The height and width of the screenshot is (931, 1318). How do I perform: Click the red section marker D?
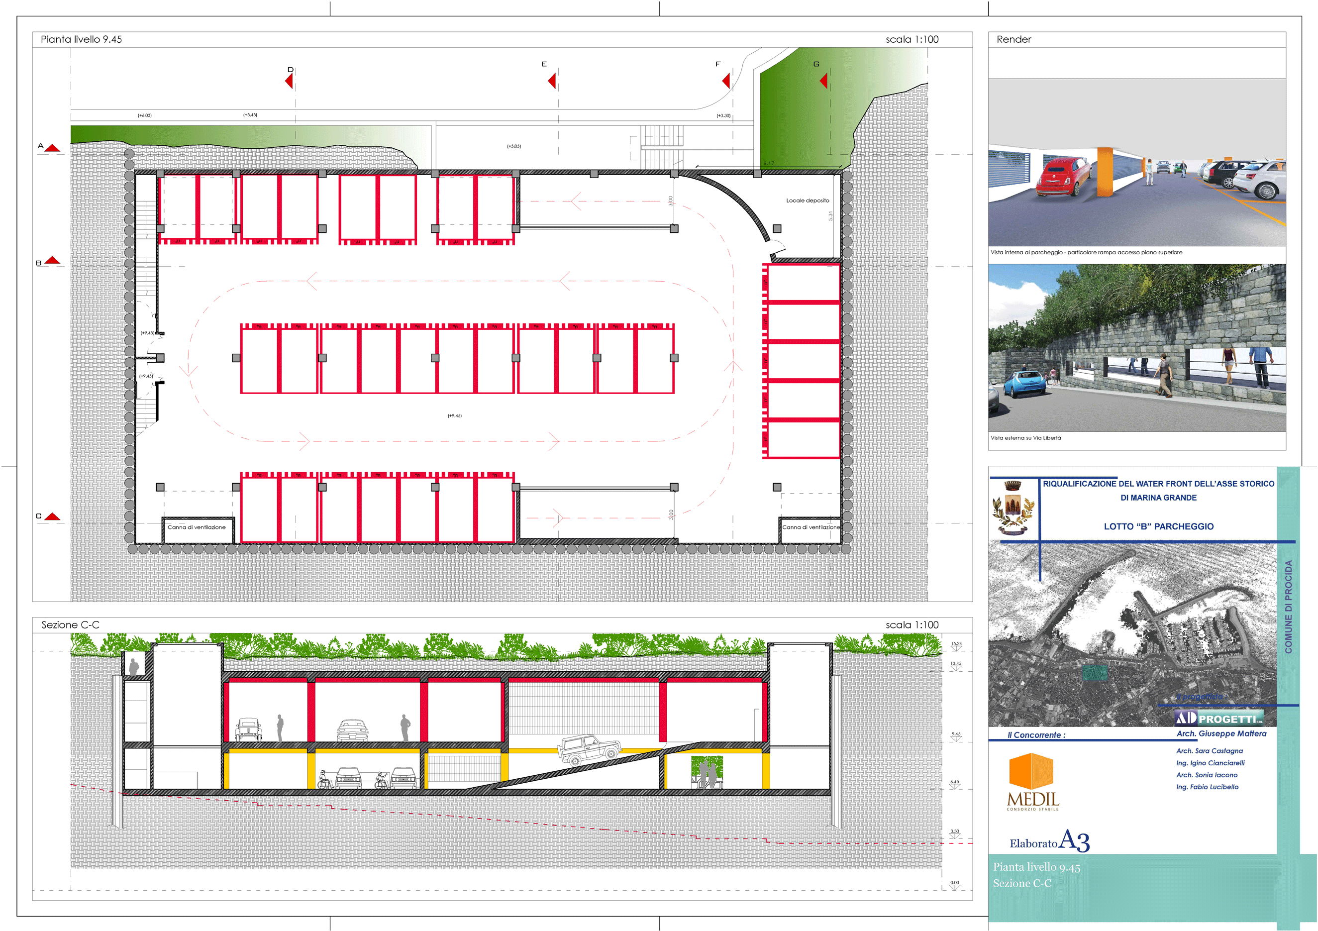click(289, 81)
